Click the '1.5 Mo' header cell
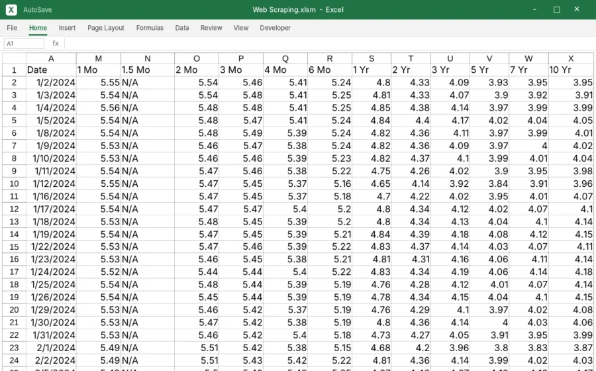596x371 pixels. (x=148, y=70)
